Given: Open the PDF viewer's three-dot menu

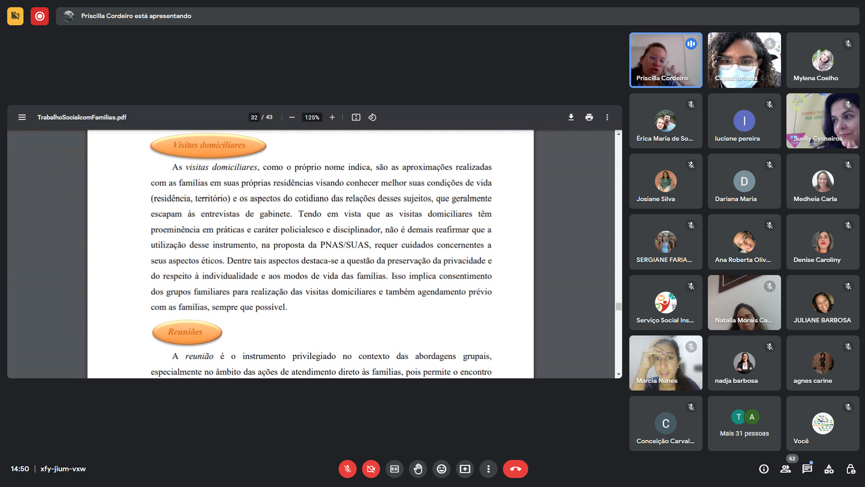Looking at the screenshot, I should pyautogui.click(x=607, y=117).
